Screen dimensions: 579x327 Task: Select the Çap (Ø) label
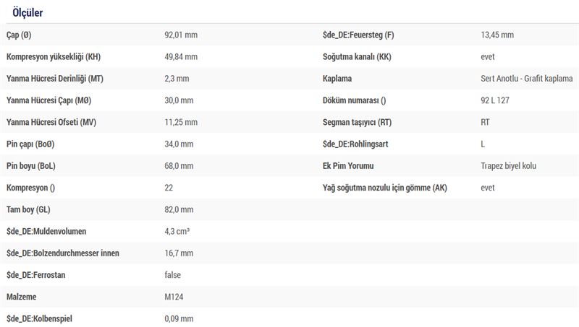point(19,35)
